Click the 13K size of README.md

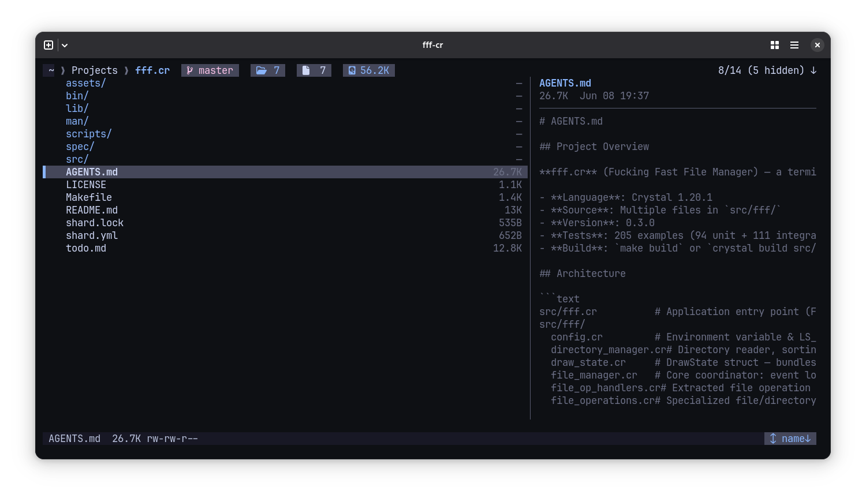coord(513,210)
